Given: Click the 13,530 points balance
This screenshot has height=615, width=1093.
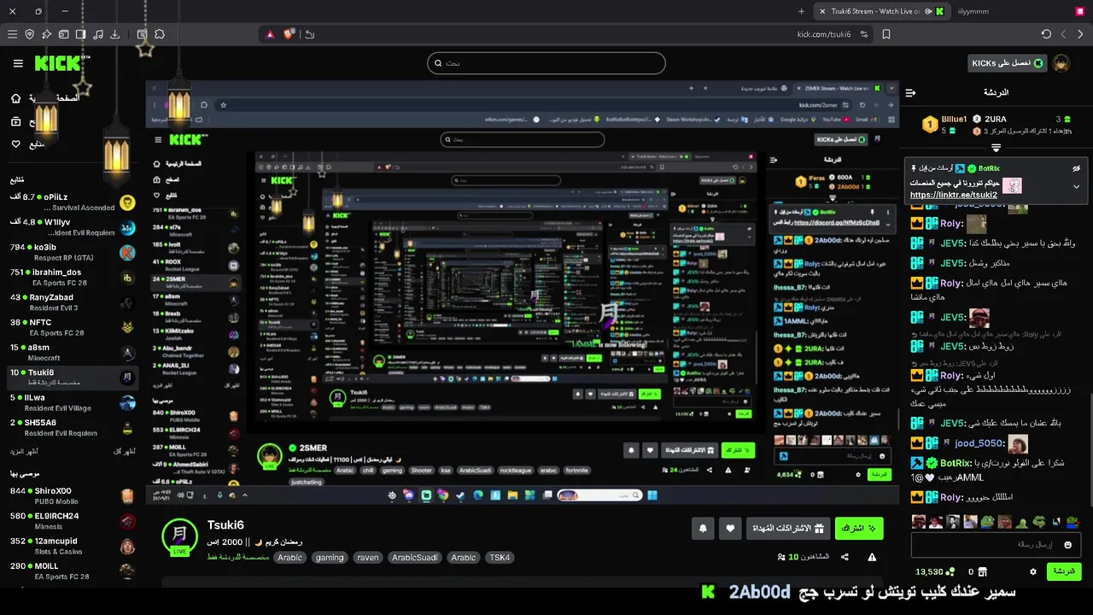Looking at the screenshot, I should tap(934, 571).
